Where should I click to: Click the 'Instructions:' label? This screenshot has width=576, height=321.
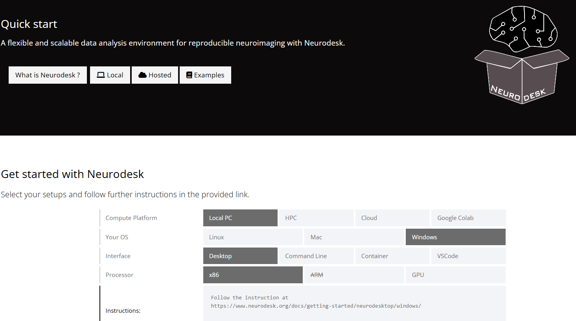click(x=123, y=310)
